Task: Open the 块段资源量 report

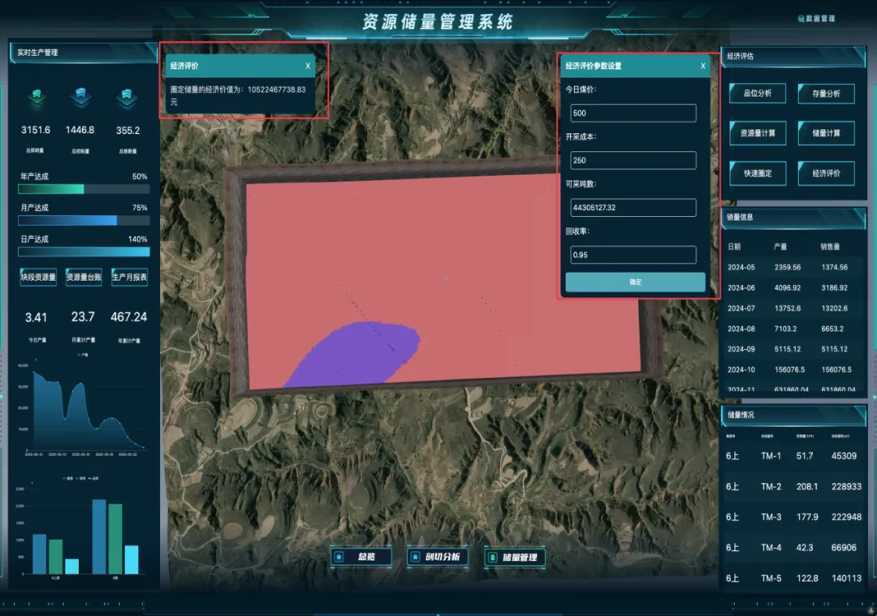Action: [x=38, y=278]
